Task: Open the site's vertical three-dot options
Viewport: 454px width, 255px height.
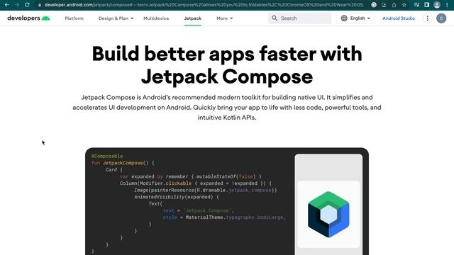Action: click(427, 18)
